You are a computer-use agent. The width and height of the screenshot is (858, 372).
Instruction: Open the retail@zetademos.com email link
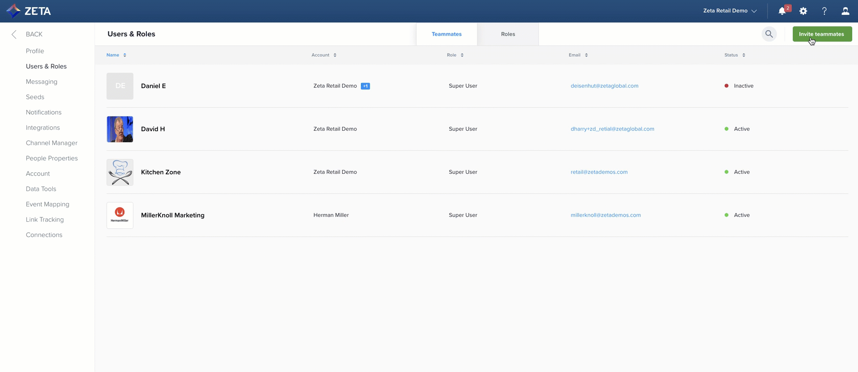tap(599, 172)
